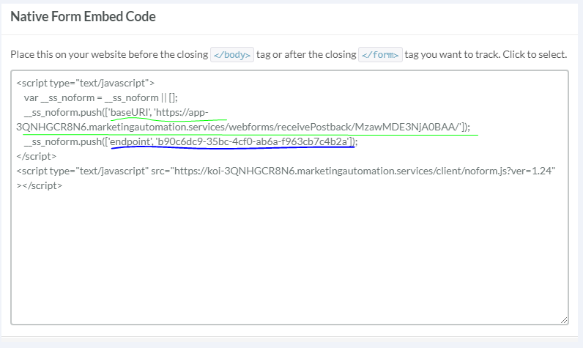Image resolution: width=583 pixels, height=348 pixels.
Task: Click the final ></script> line
Action: coord(39,186)
